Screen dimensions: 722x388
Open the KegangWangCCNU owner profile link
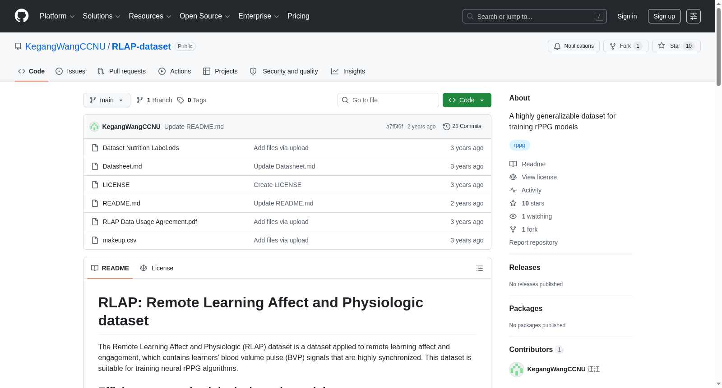click(x=65, y=46)
